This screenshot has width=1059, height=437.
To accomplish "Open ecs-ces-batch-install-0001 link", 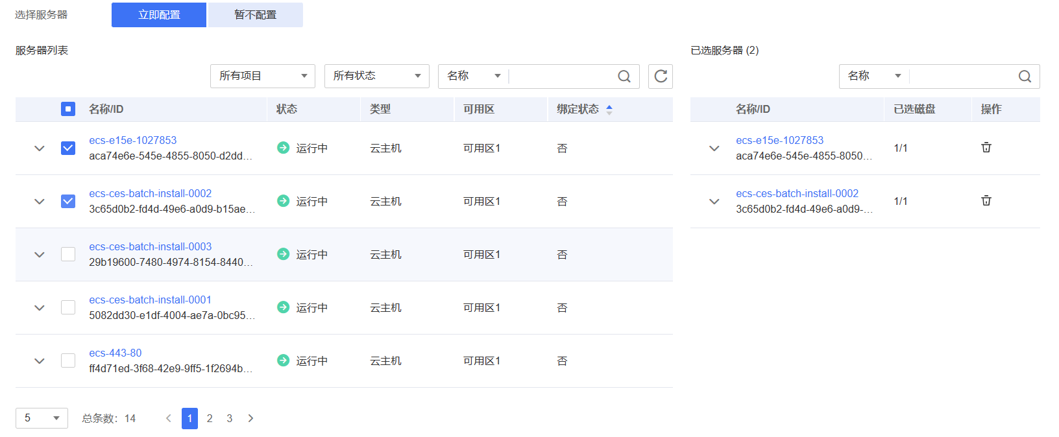I will click(151, 300).
